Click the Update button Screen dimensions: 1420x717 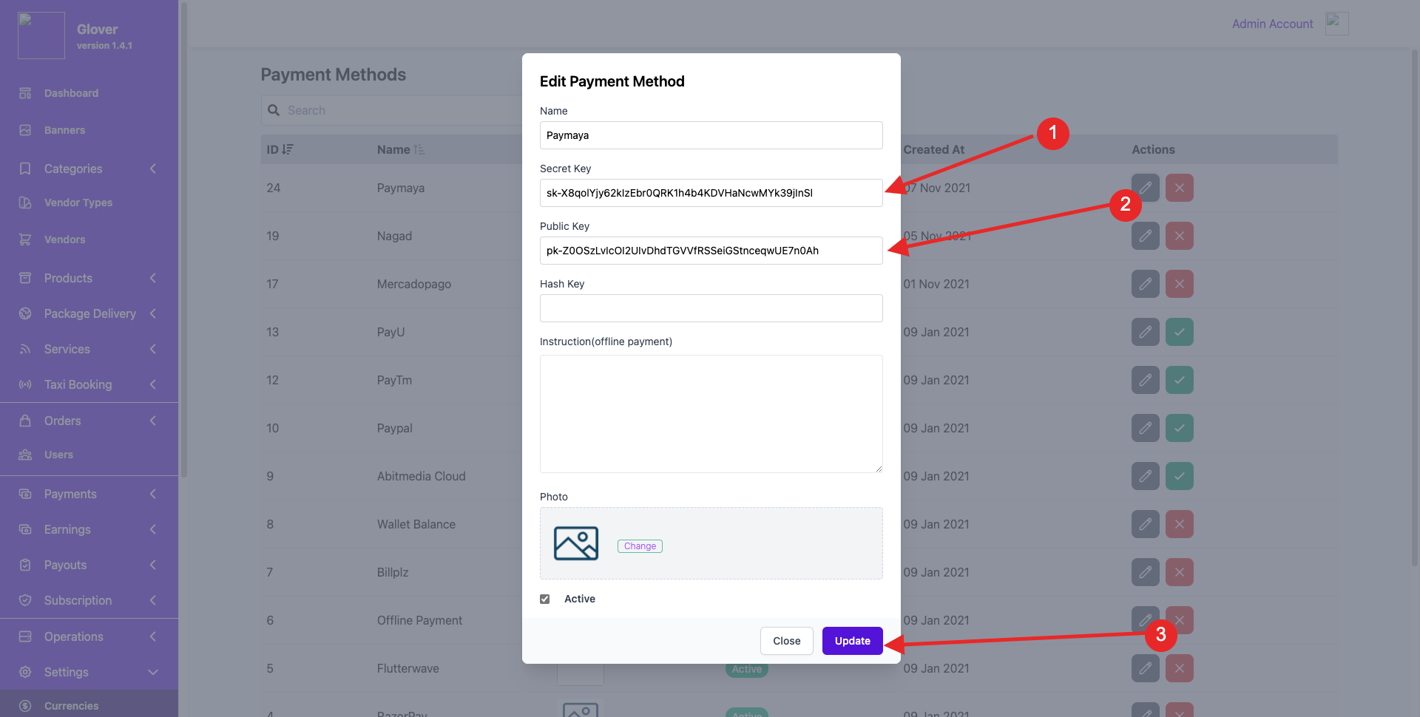(852, 641)
